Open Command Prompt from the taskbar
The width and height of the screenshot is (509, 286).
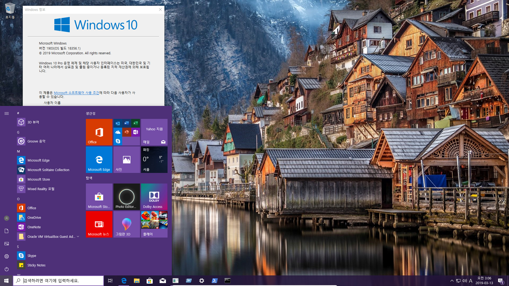(227, 281)
